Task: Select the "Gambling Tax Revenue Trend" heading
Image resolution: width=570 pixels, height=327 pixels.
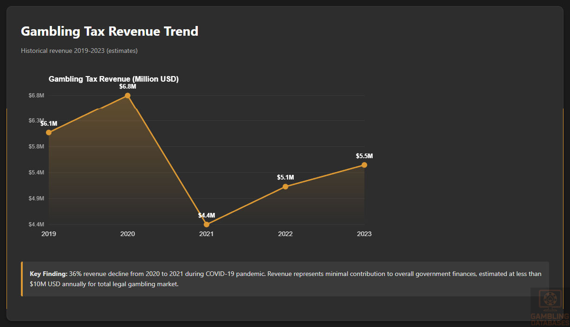Action: tap(110, 31)
